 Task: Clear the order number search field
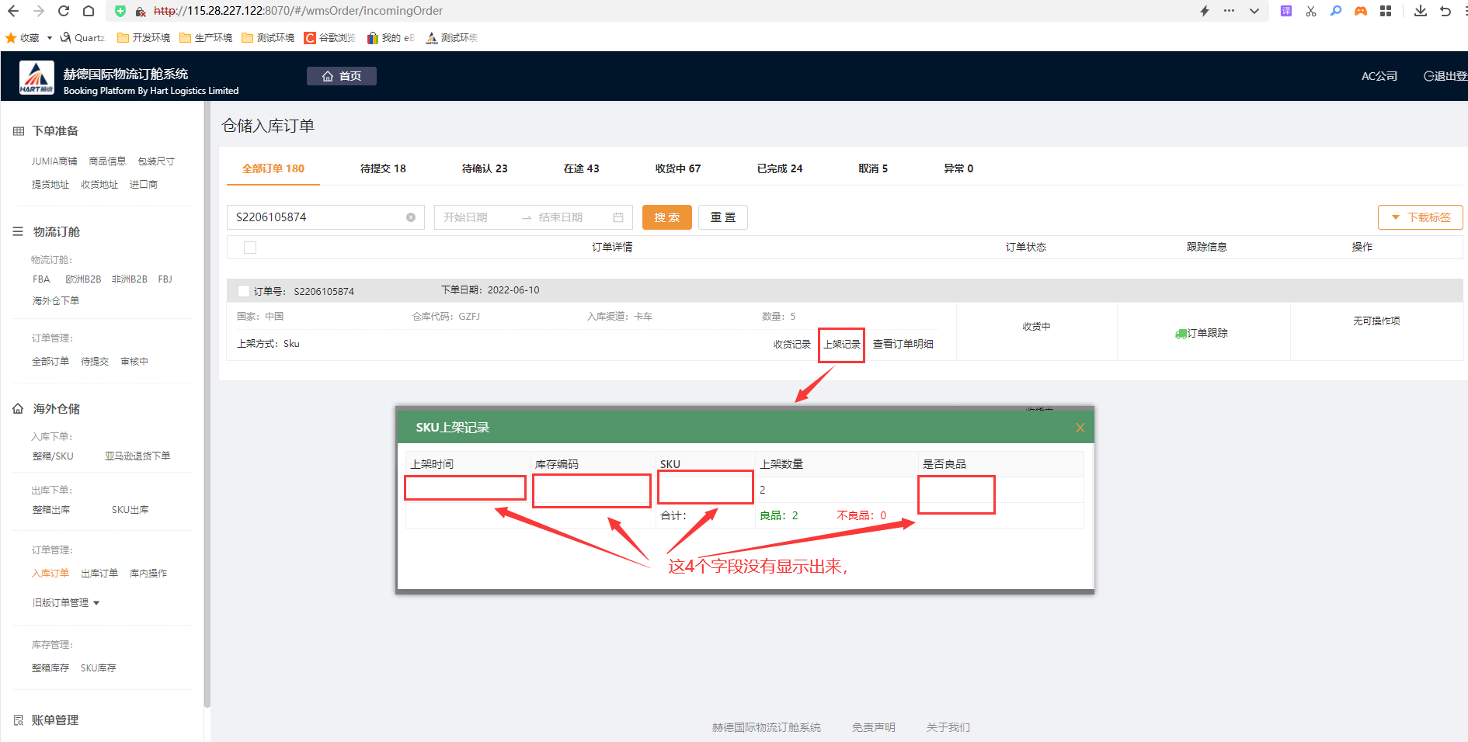[x=411, y=217]
